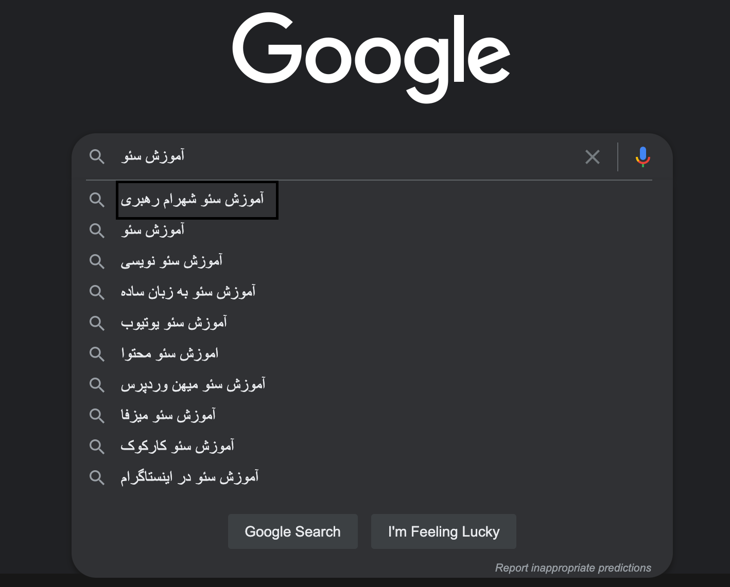This screenshot has width=730, height=587.
Task: Select the second suggestion 'آموزش سئو'
Action: tap(153, 230)
